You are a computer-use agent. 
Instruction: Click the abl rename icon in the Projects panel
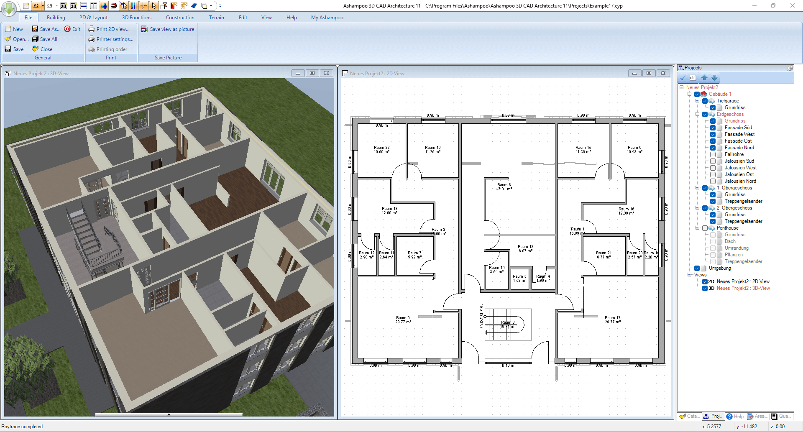click(693, 78)
